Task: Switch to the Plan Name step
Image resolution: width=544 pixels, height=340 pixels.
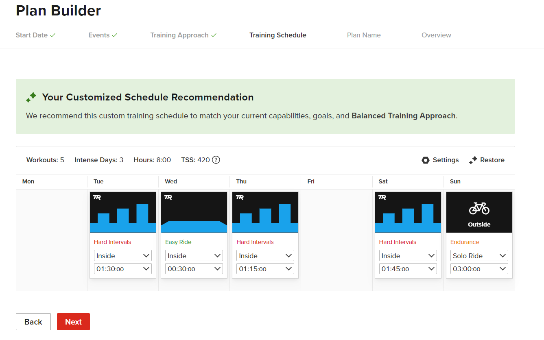Action: coord(363,35)
